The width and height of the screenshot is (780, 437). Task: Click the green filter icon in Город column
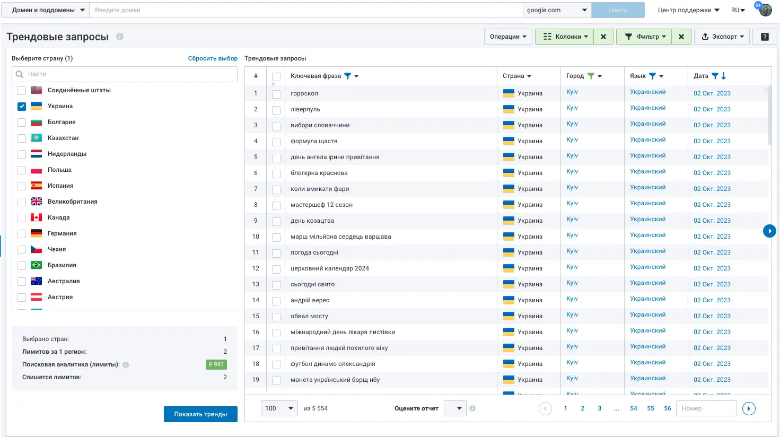click(591, 76)
